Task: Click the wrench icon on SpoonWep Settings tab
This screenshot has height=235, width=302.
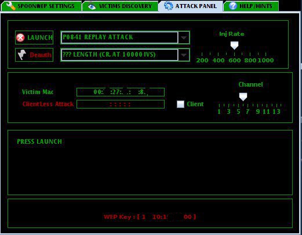Action: pyautogui.click(x=11, y=6)
